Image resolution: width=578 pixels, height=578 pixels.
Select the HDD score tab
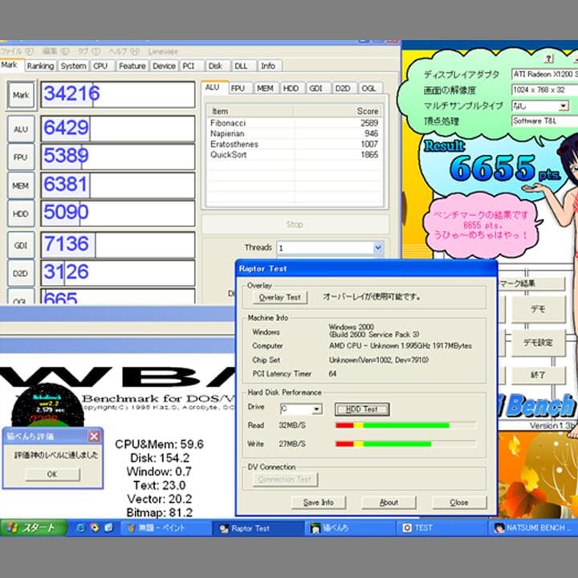click(x=291, y=88)
